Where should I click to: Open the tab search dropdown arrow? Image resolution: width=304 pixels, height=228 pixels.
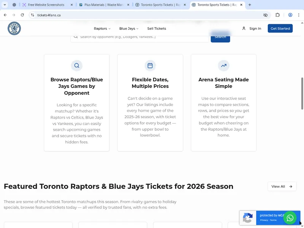tap(5, 5)
